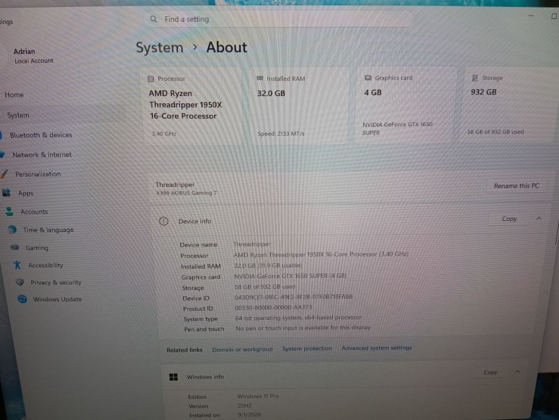Select System in the sidebar
559x420 pixels.
[x=18, y=115]
